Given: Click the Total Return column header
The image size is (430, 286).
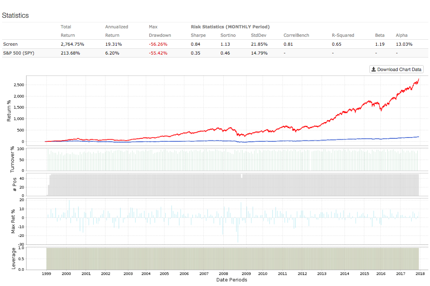Looking at the screenshot, I should (x=68, y=31).
